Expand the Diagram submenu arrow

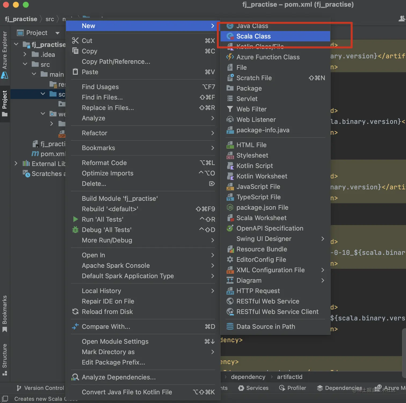323,280
